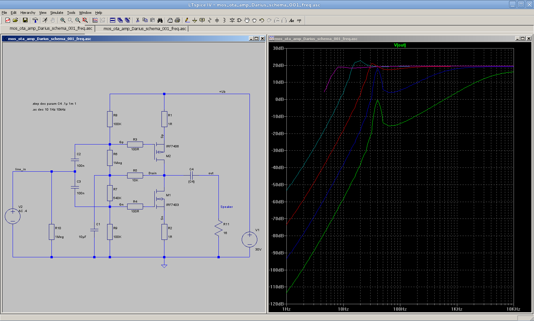This screenshot has width=534, height=321.
Task: Select the Move hand tool
Action: tap(247, 20)
